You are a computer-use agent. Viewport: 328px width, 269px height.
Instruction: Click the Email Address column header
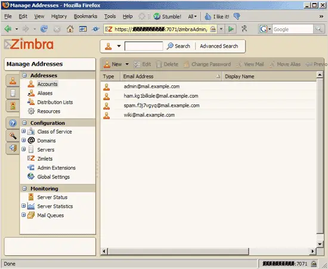tap(171, 76)
